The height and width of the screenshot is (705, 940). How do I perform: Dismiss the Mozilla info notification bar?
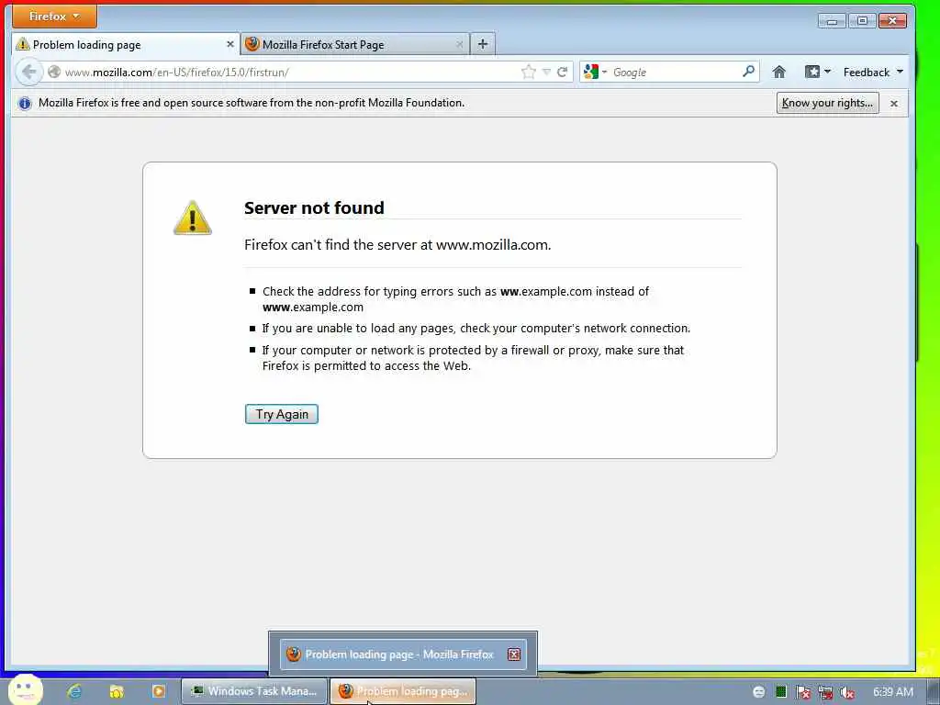pos(894,103)
